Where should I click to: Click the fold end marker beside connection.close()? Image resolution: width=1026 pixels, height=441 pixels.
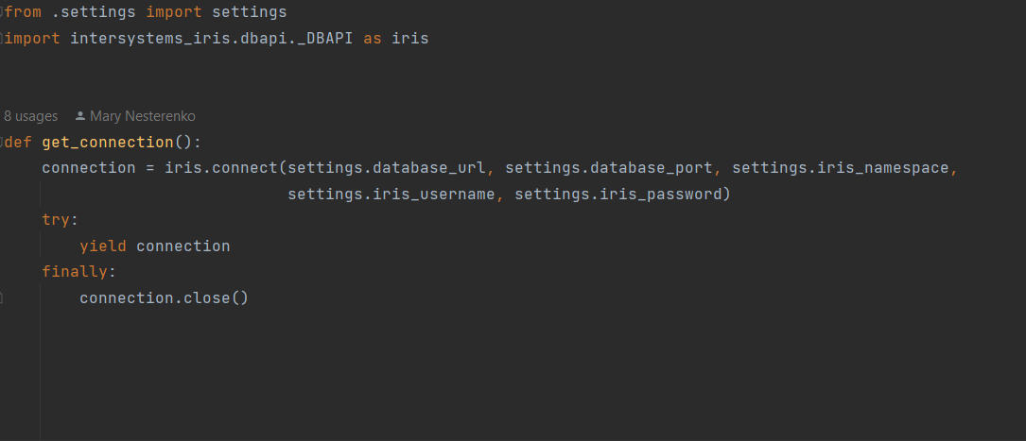(x=3, y=297)
